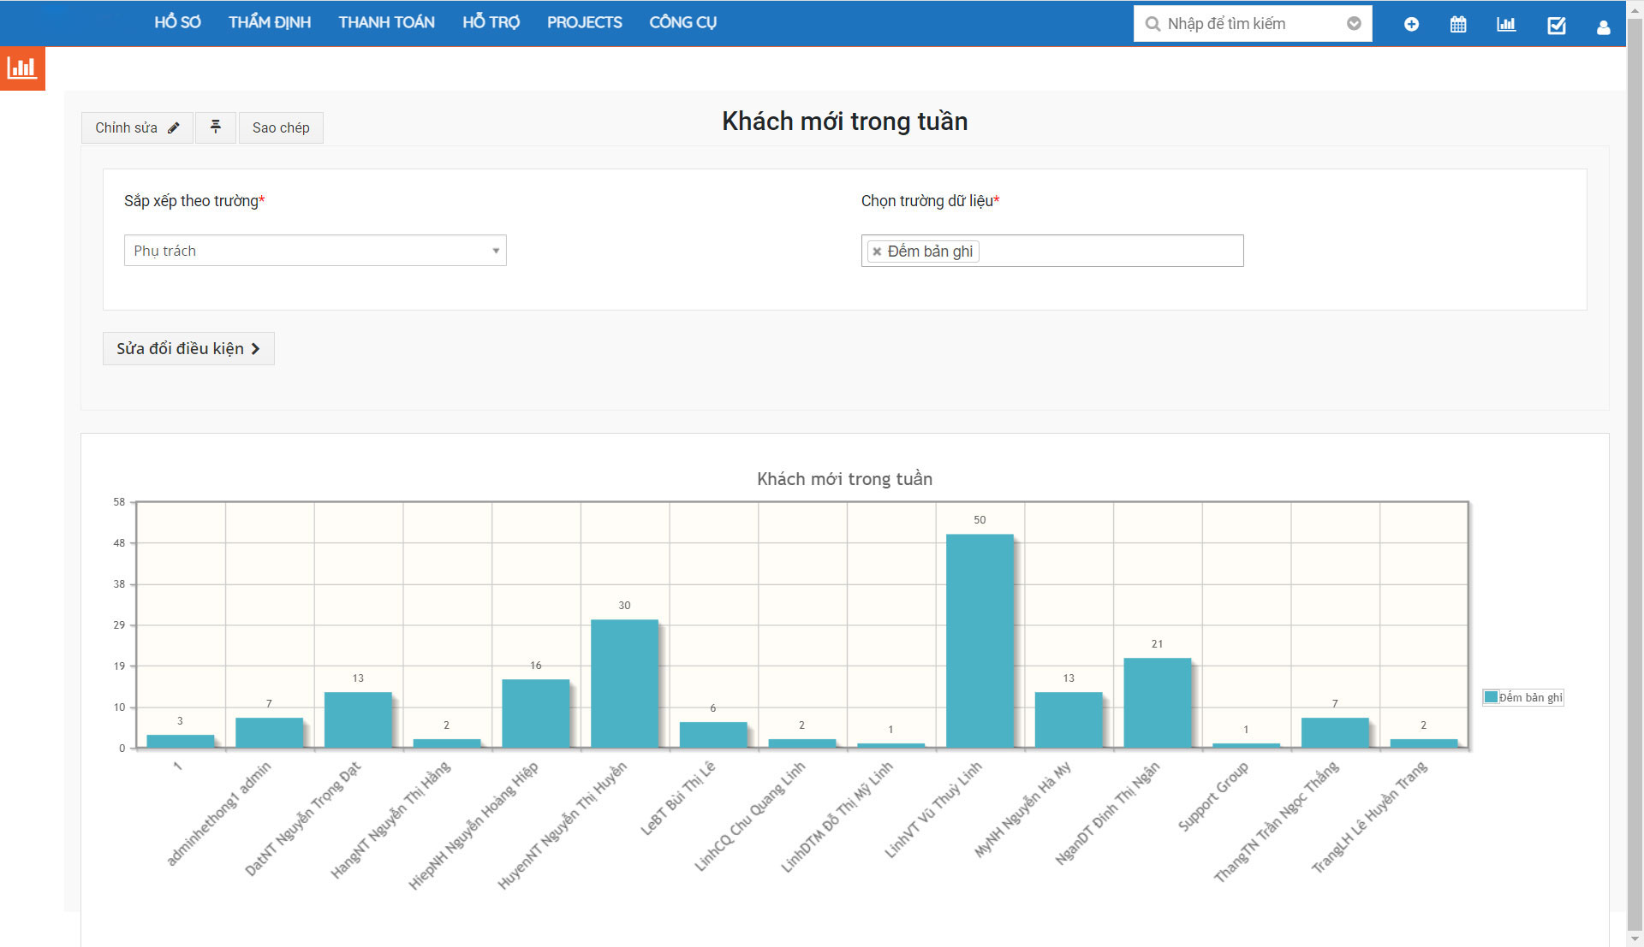Click the page scrollbar down arrow
The height and width of the screenshot is (947, 1644).
tap(1635, 938)
